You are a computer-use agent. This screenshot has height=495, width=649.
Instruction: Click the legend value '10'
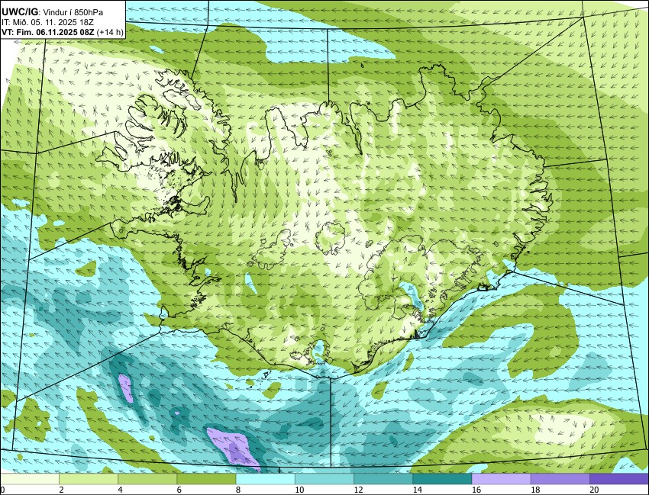click(x=299, y=490)
